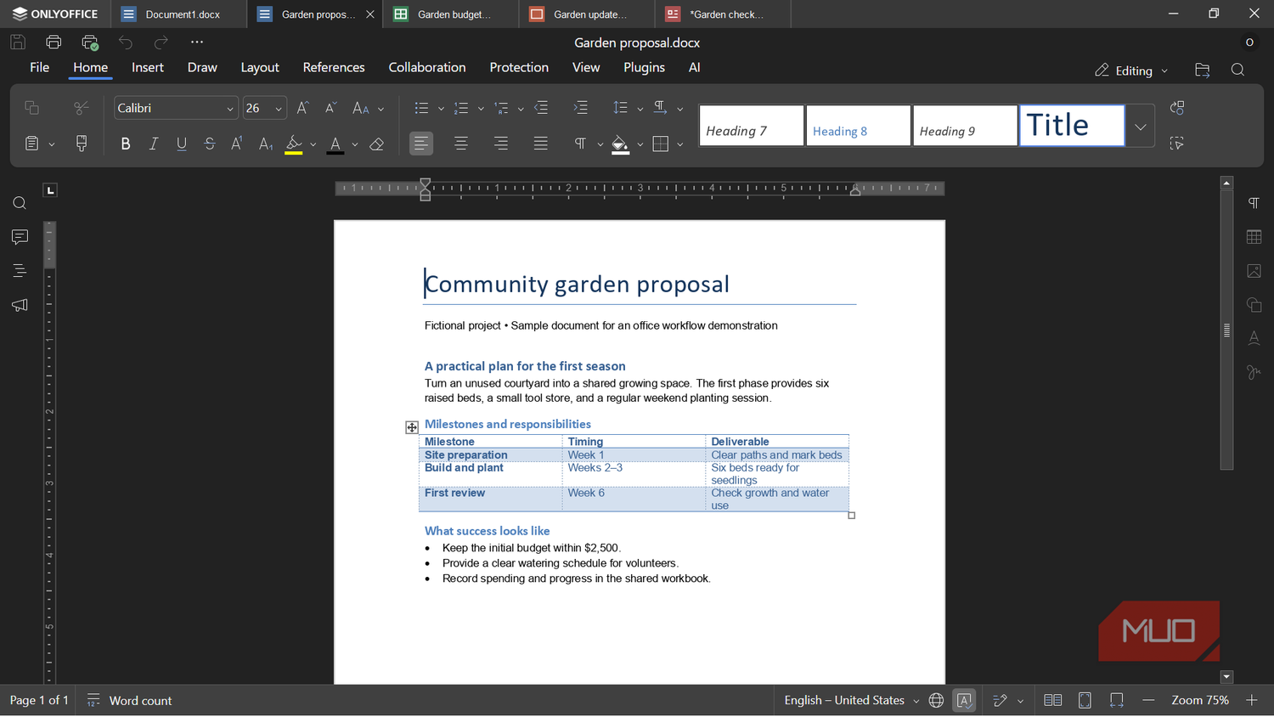
Task: Toggle spell checking in the status bar
Action: (x=965, y=701)
